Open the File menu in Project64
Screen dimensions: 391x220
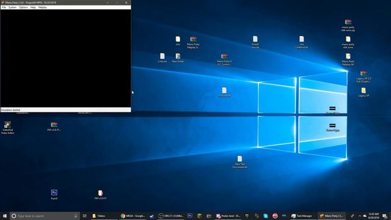[x=4, y=7]
